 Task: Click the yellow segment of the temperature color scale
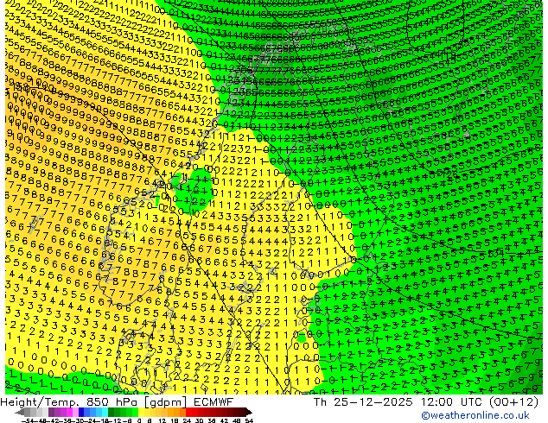(141, 413)
